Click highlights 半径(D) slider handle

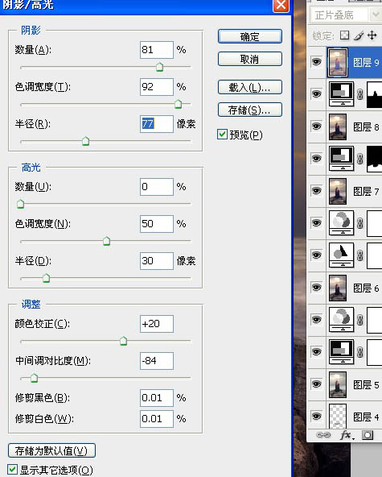[x=46, y=278]
